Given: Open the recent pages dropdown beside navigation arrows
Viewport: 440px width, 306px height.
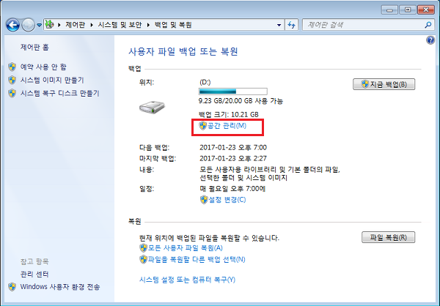Looking at the screenshot, I should [x=39, y=25].
